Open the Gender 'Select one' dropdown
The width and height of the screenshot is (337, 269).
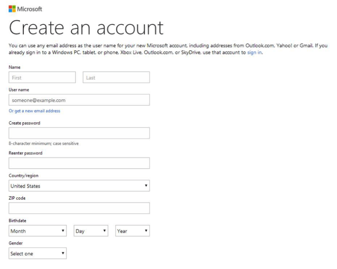(x=38, y=253)
